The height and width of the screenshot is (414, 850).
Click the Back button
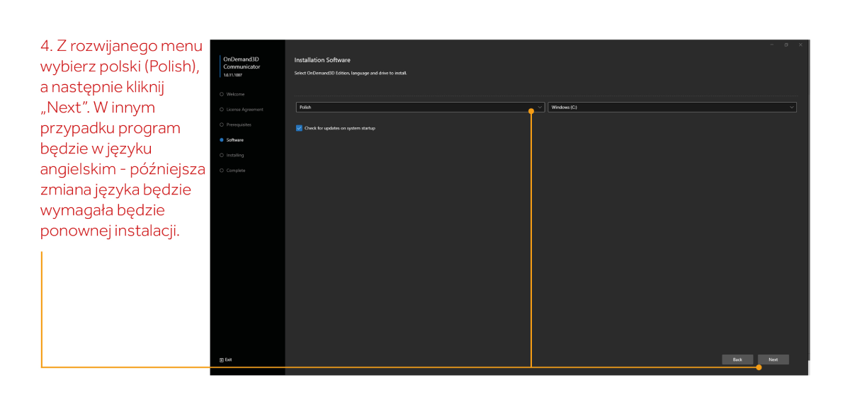pos(737,360)
